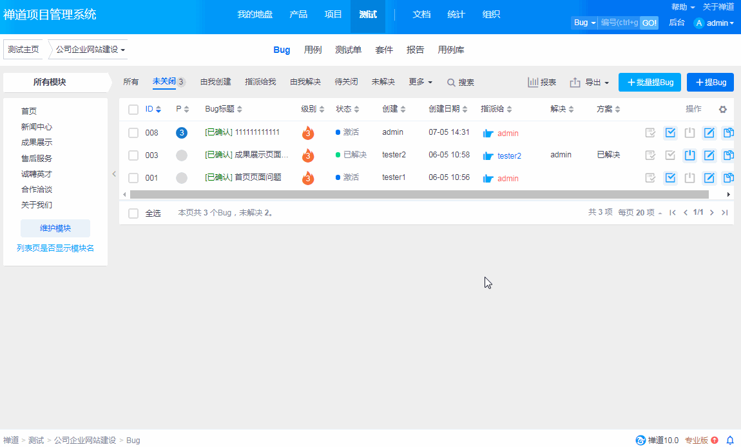741x447 pixels.
Task: Open the 更多 filter dropdown
Action: coord(420,83)
